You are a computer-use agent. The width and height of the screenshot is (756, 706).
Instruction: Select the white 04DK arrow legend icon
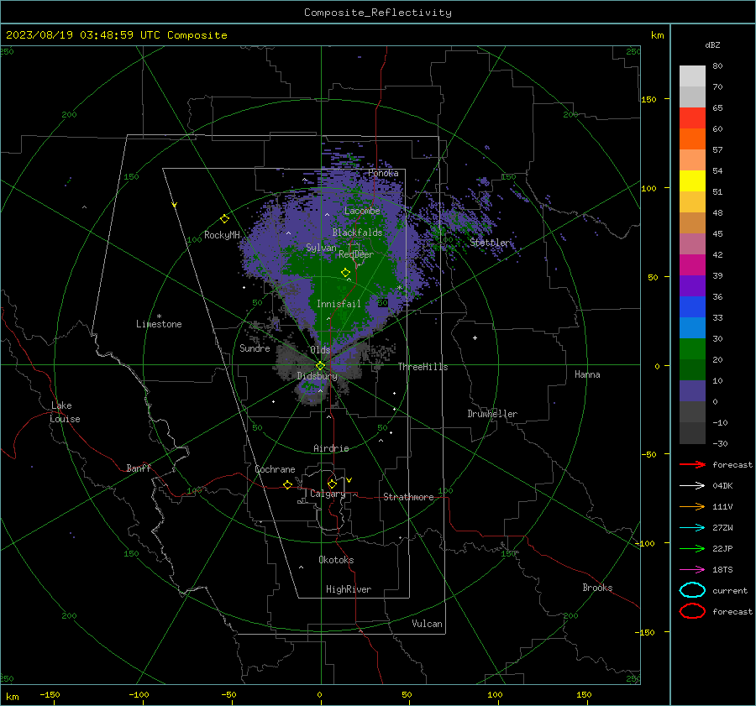click(692, 485)
